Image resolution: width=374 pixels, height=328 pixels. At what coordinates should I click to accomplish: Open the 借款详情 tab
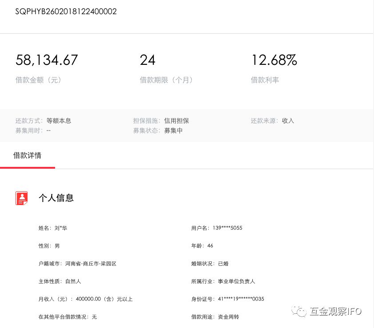(28, 155)
